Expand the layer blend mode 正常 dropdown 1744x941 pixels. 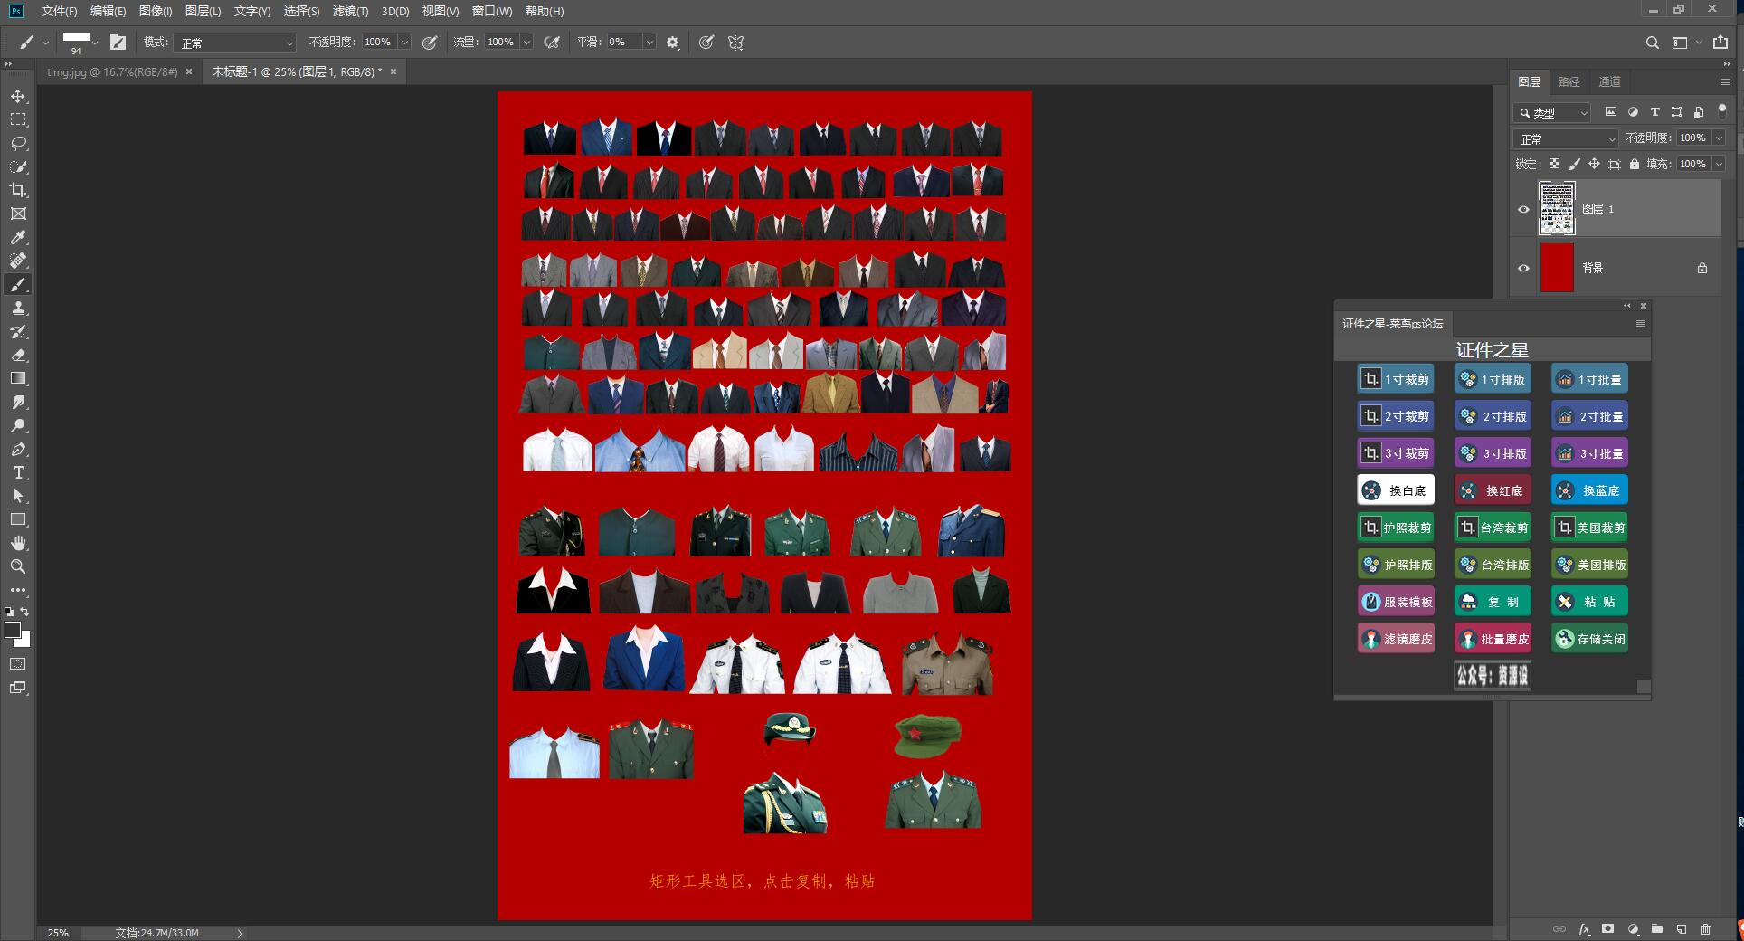(x=1565, y=138)
